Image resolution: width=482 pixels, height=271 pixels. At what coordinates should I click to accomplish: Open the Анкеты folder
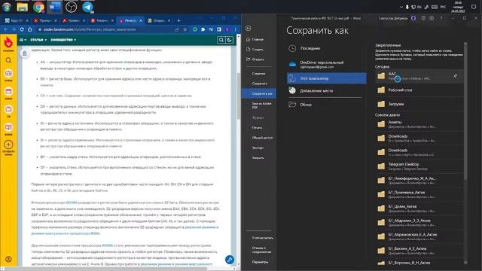(x=419, y=124)
